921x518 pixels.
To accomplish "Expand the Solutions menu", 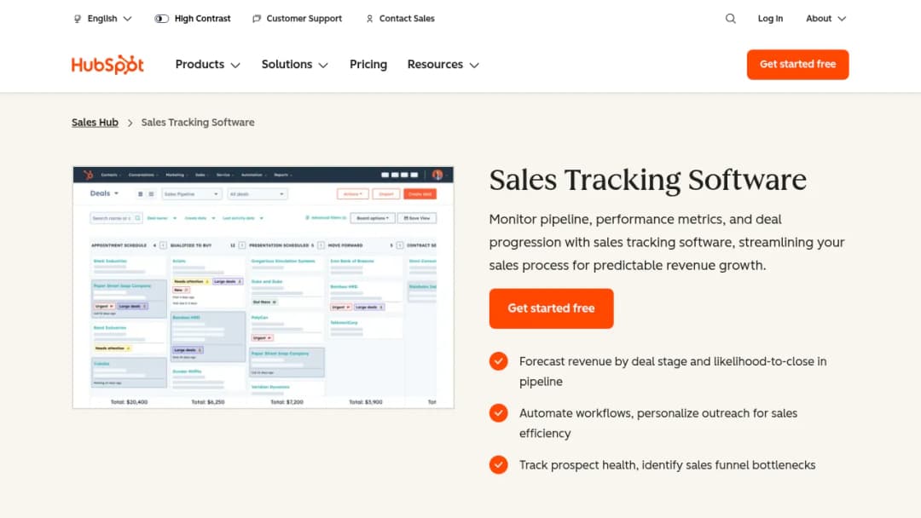I will click(x=295, y=65).
